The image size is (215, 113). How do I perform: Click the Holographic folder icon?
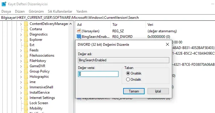26,77
